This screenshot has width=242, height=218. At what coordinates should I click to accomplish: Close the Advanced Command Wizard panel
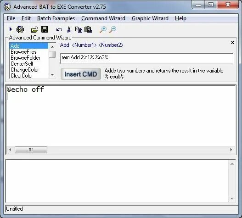232,42
